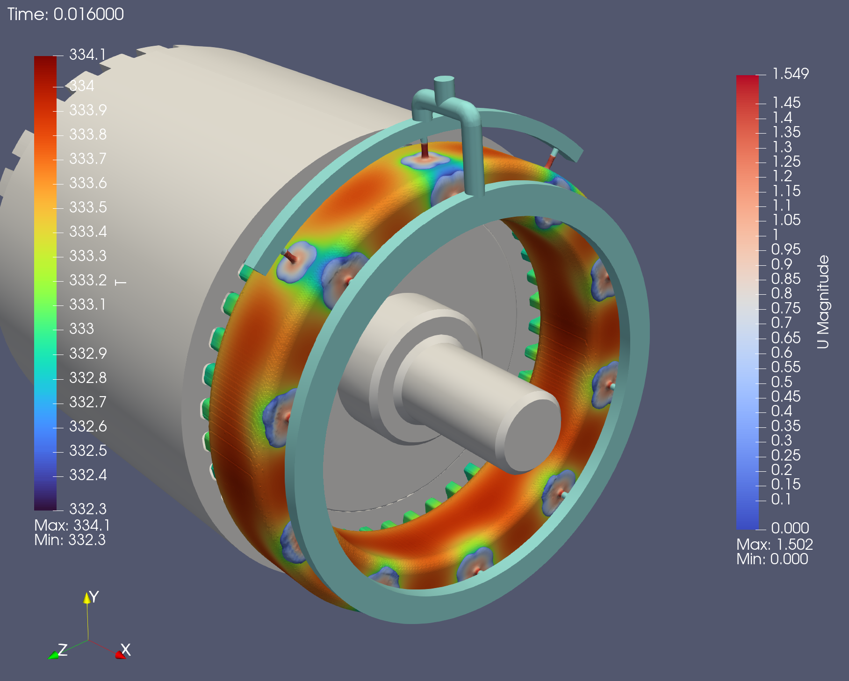
Task: Select the coolant inlet pipe top opening
Action: tap(444, 79)
